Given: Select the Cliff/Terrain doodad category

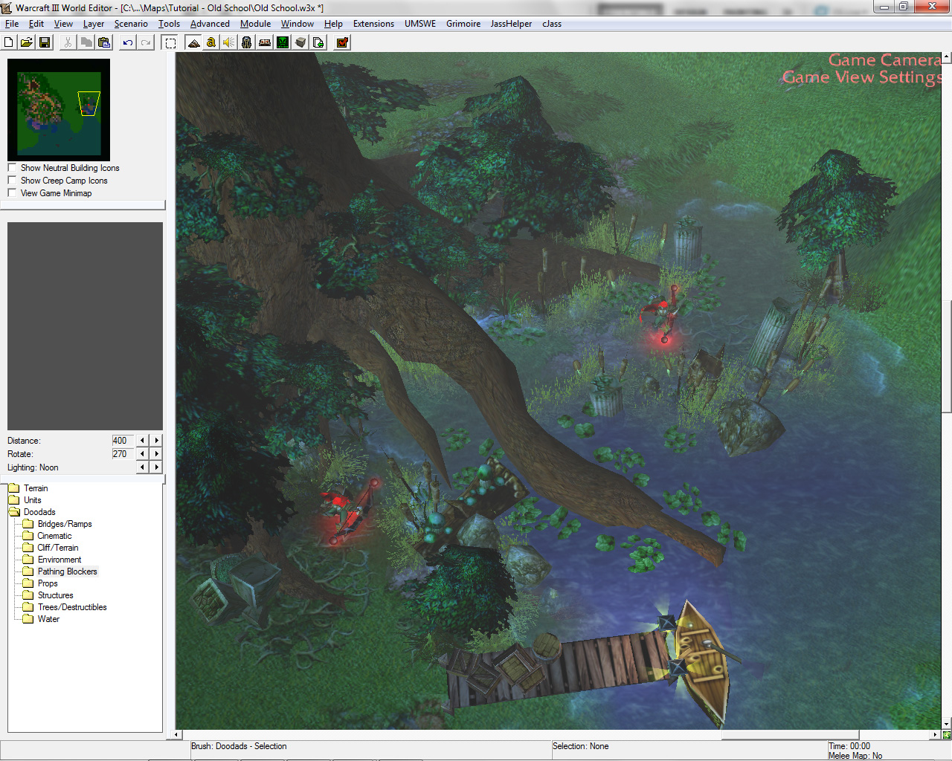Looking at the screenshot, I should point(58,548).
